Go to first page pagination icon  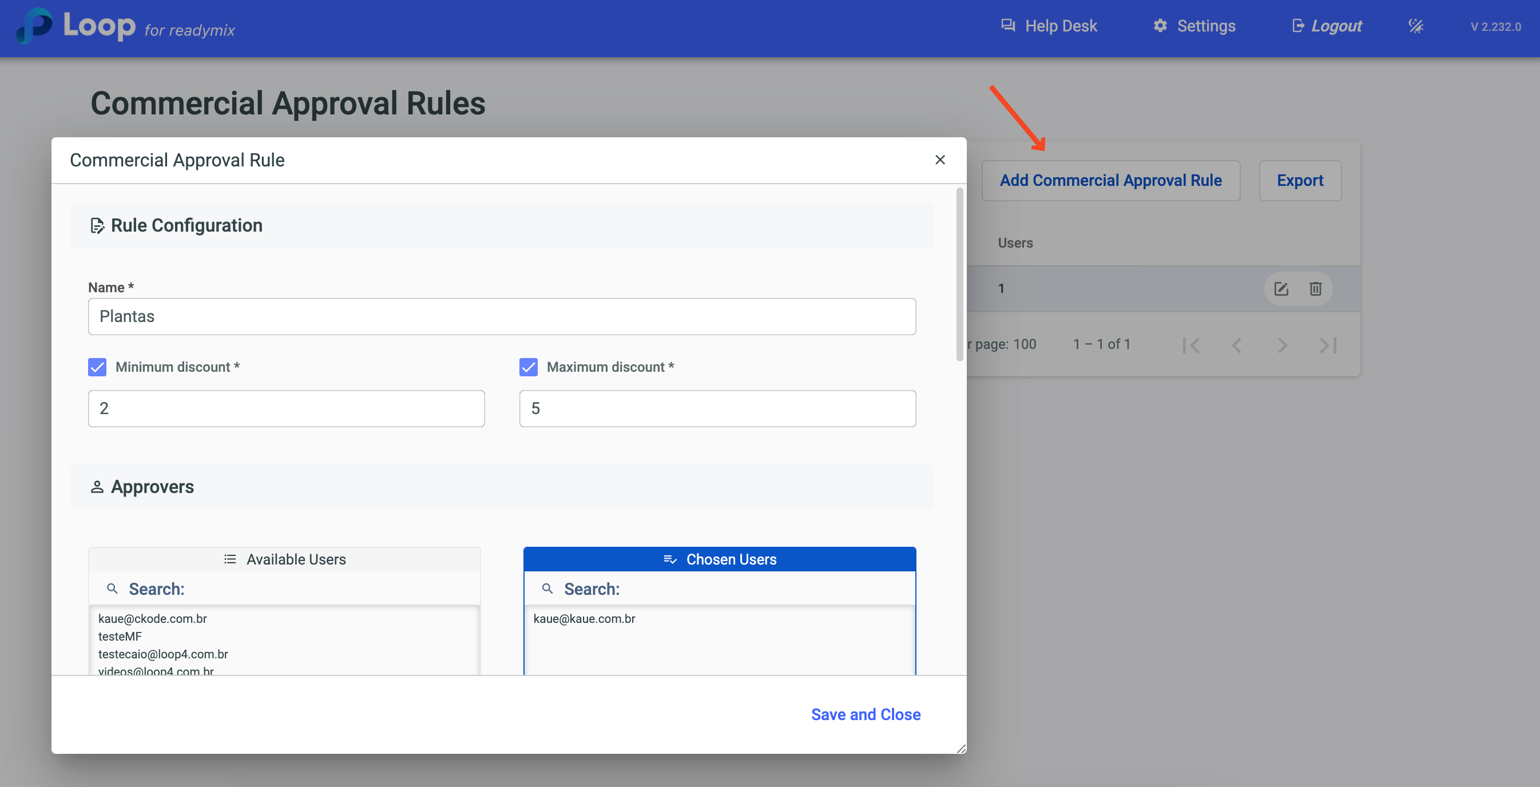pyautogui.click(x=1191, y=345)
